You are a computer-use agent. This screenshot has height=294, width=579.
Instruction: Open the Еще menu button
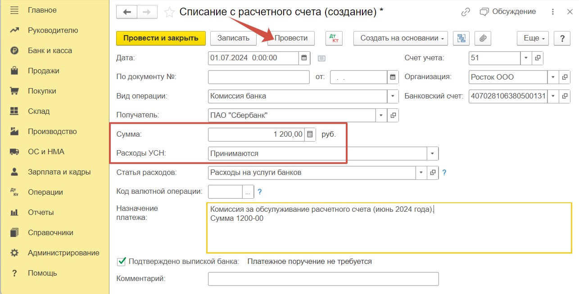[534, 38]
